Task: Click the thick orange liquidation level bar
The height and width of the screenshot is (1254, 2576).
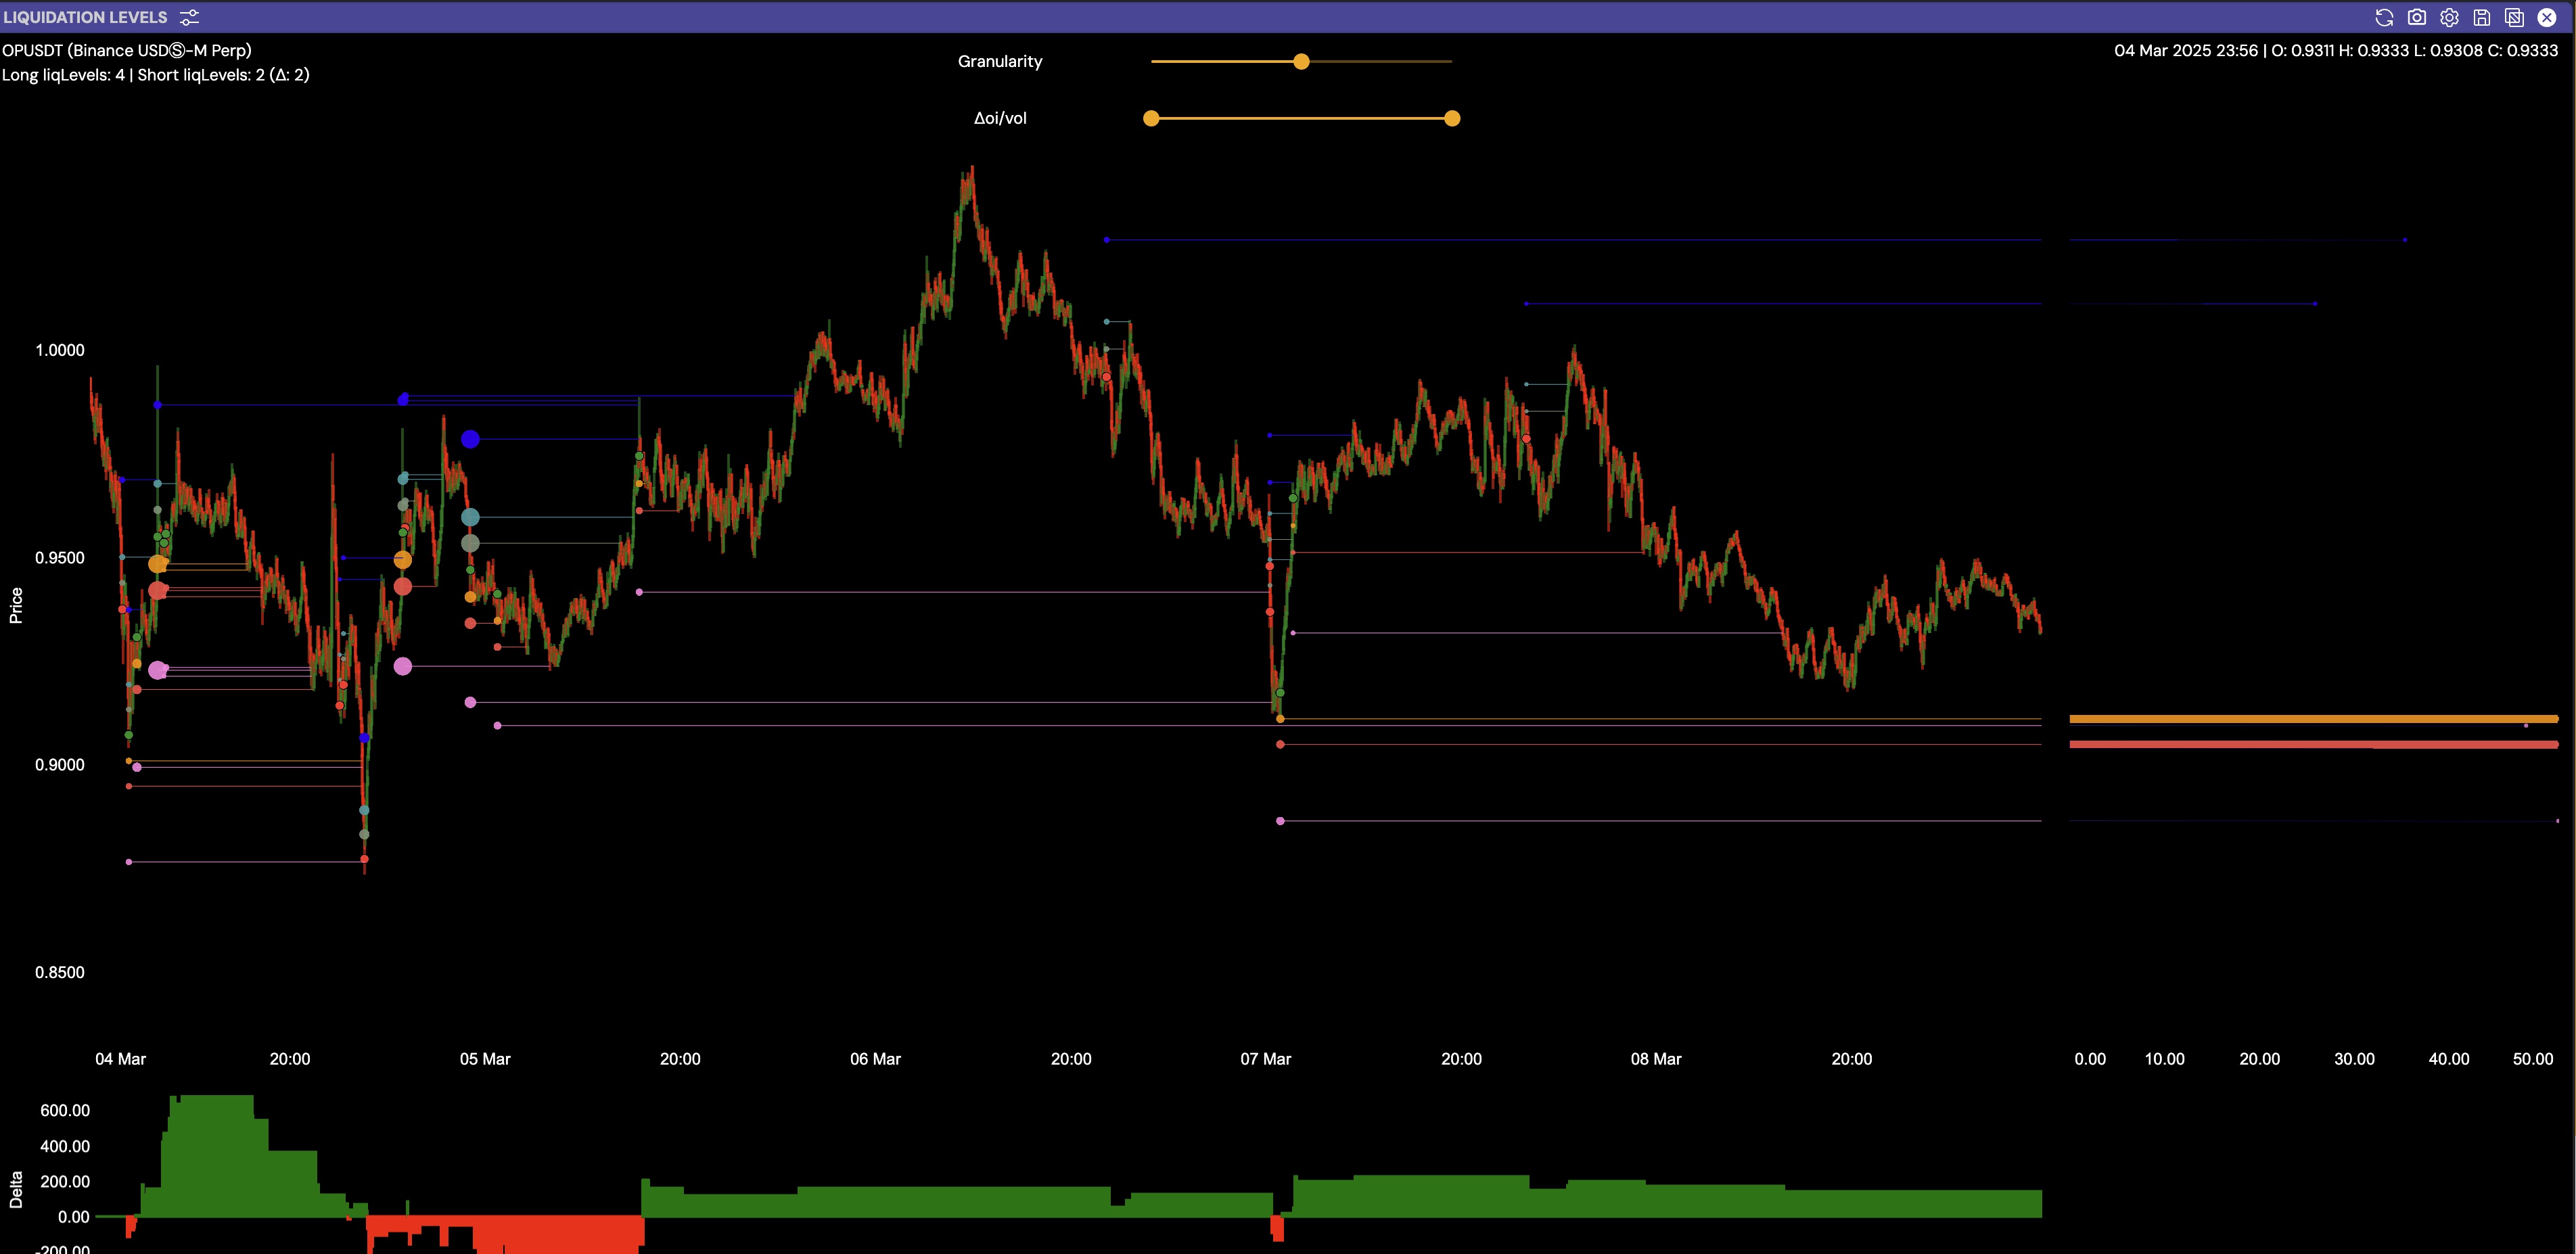Action: [2310, 719]
